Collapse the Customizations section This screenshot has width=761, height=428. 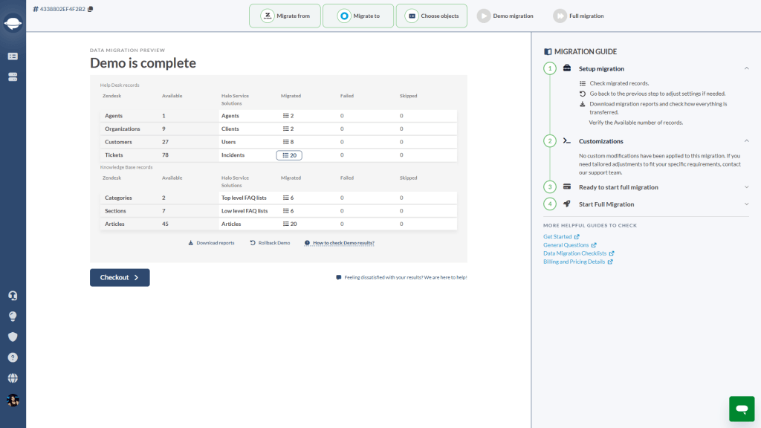746,140
